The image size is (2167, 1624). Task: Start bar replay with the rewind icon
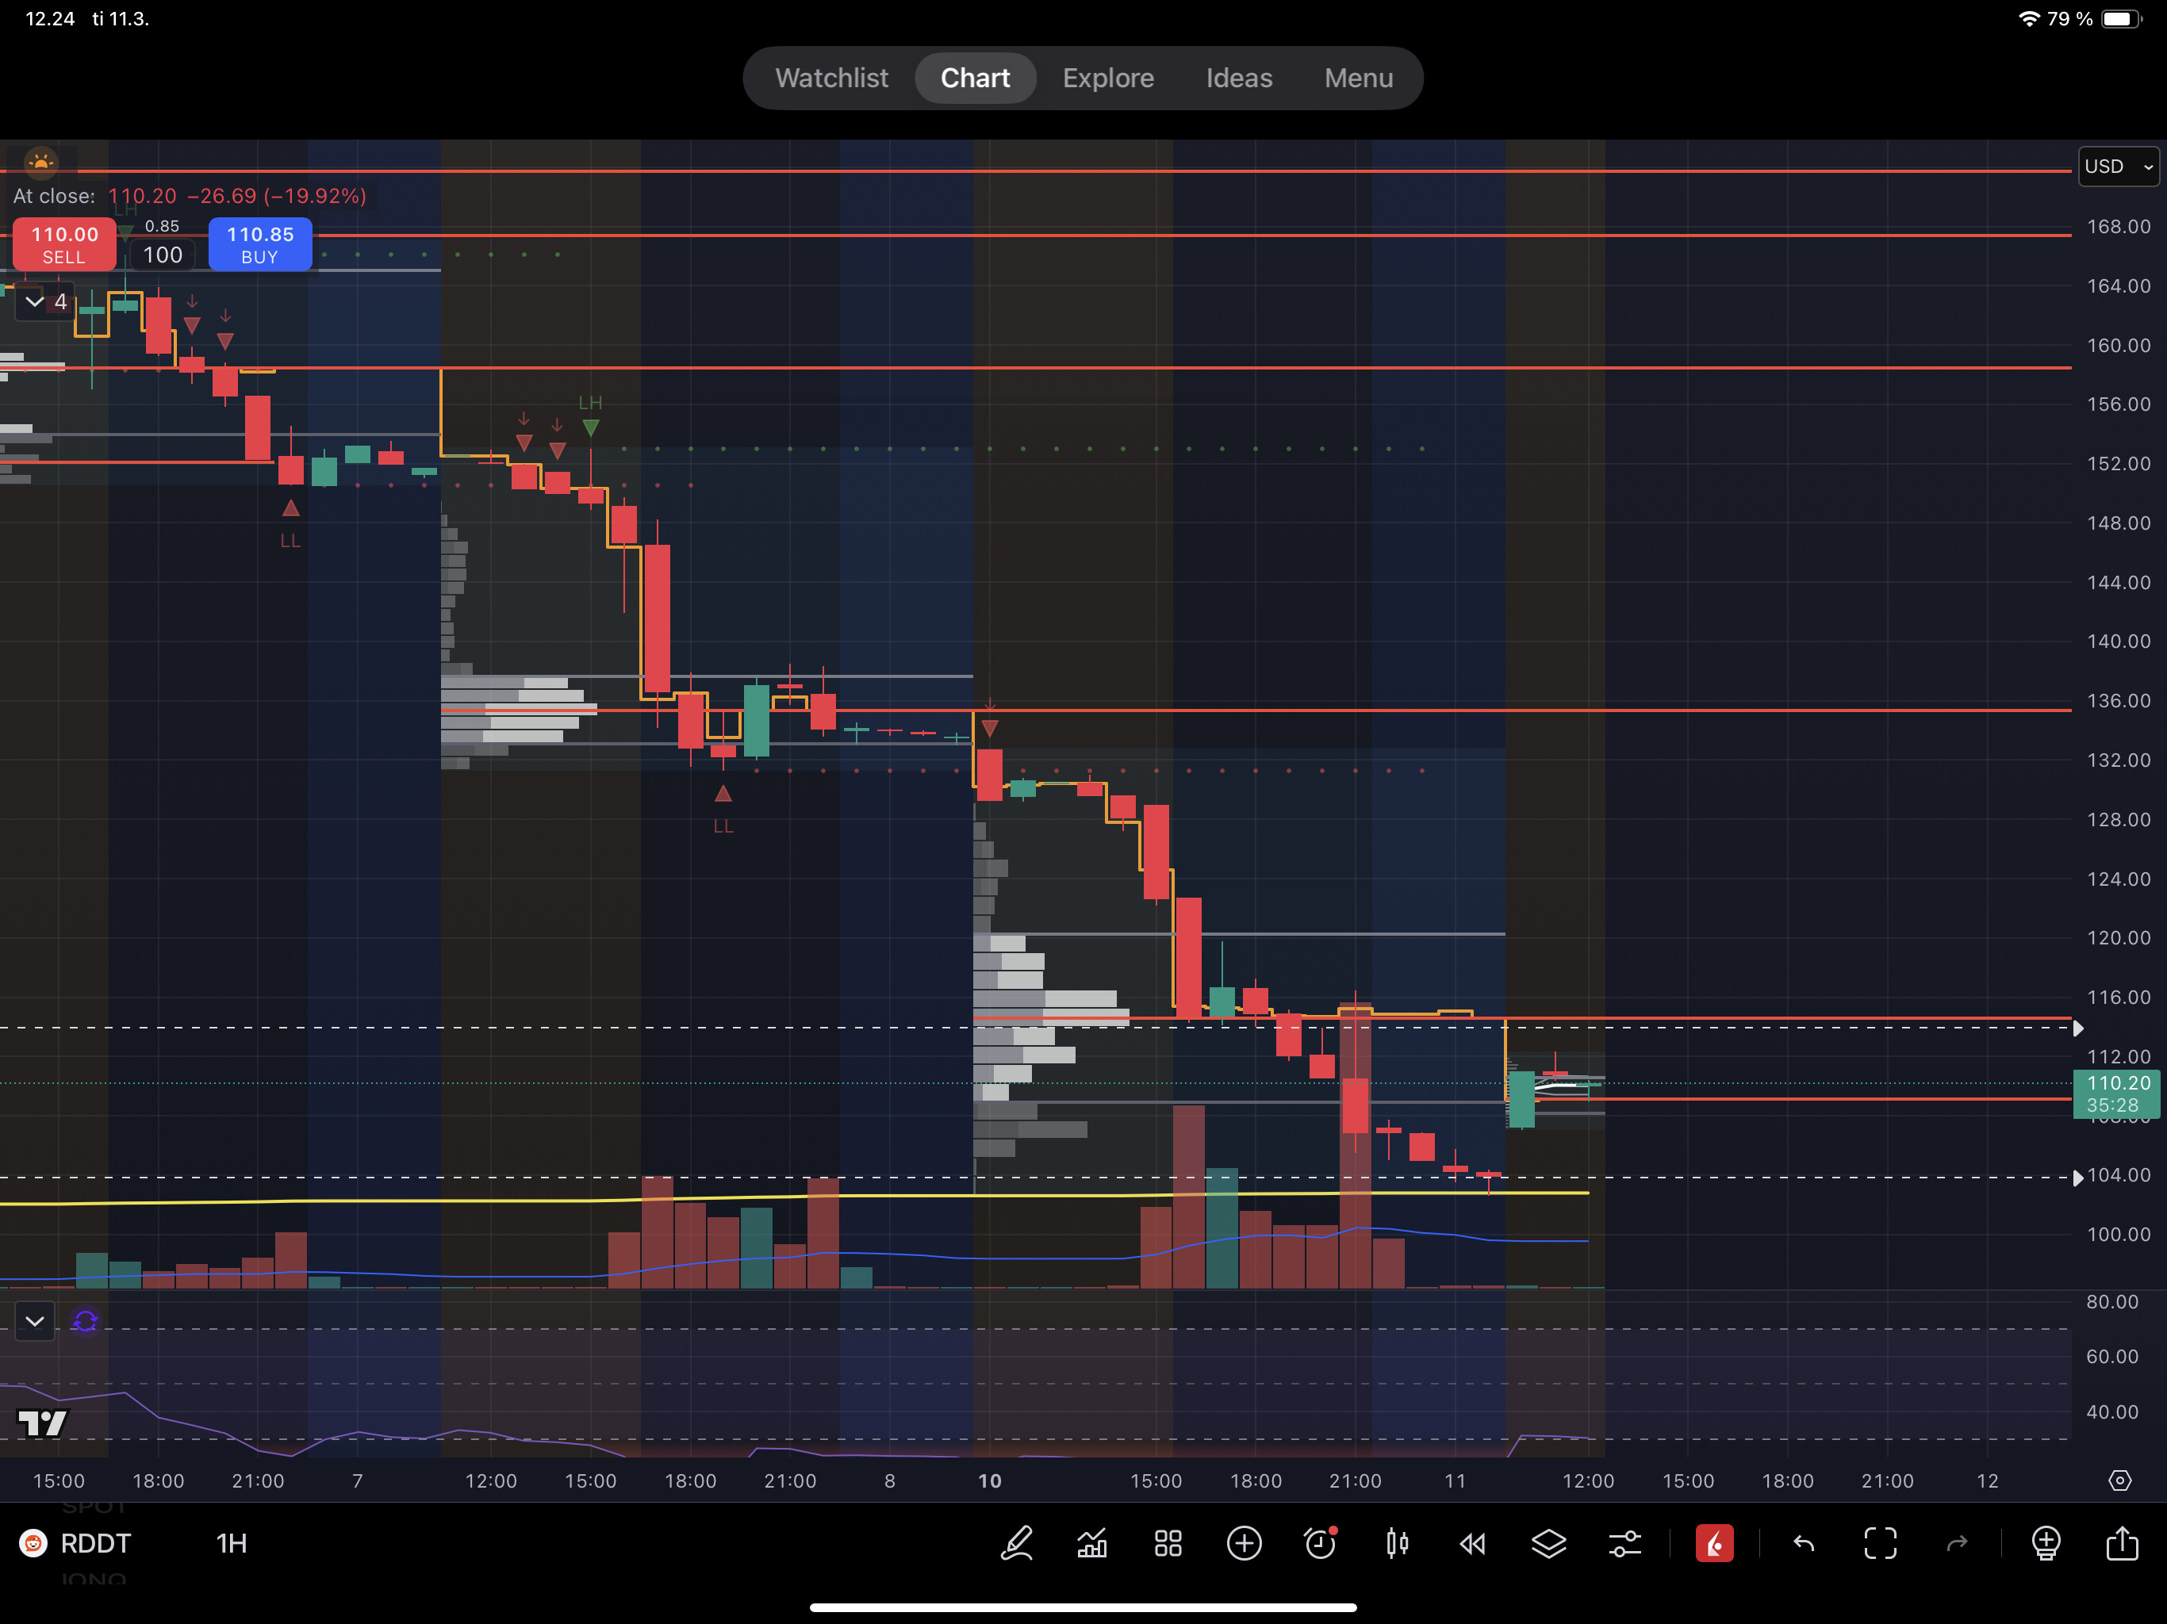tap(1472, 1544)
